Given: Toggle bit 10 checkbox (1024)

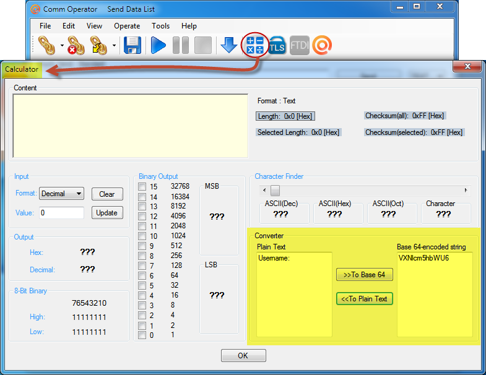Looking at the screenshot, I should click(142, 236).
